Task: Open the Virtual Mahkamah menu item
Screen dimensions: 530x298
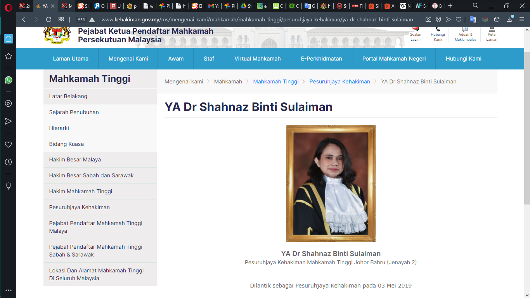Action: point(257,59)
